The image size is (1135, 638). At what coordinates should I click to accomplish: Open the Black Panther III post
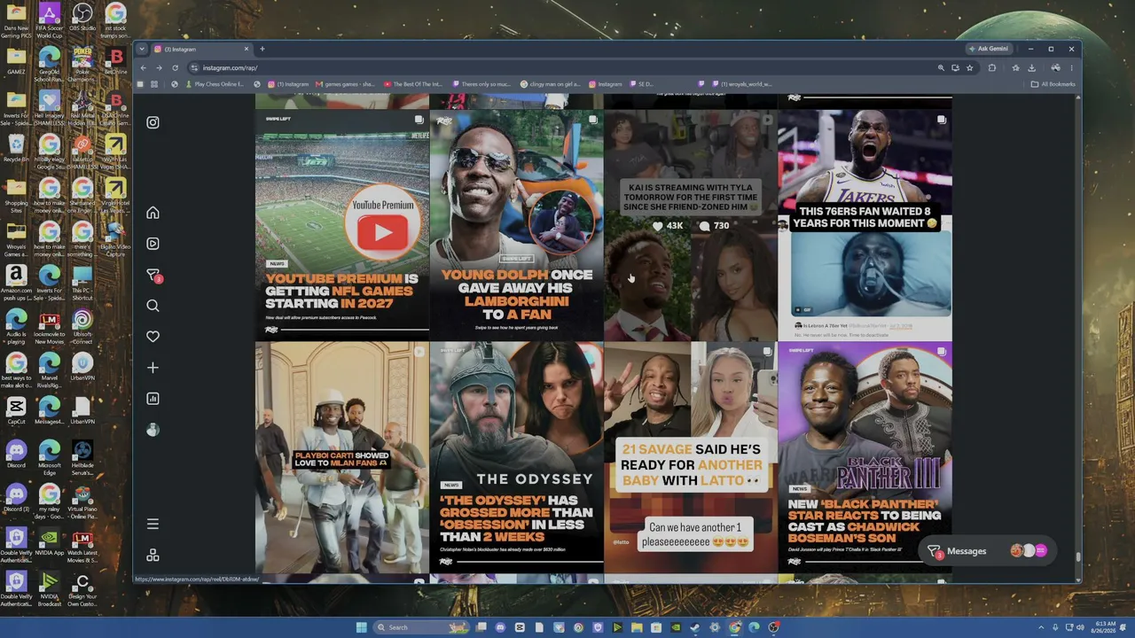tap(865, 458)
